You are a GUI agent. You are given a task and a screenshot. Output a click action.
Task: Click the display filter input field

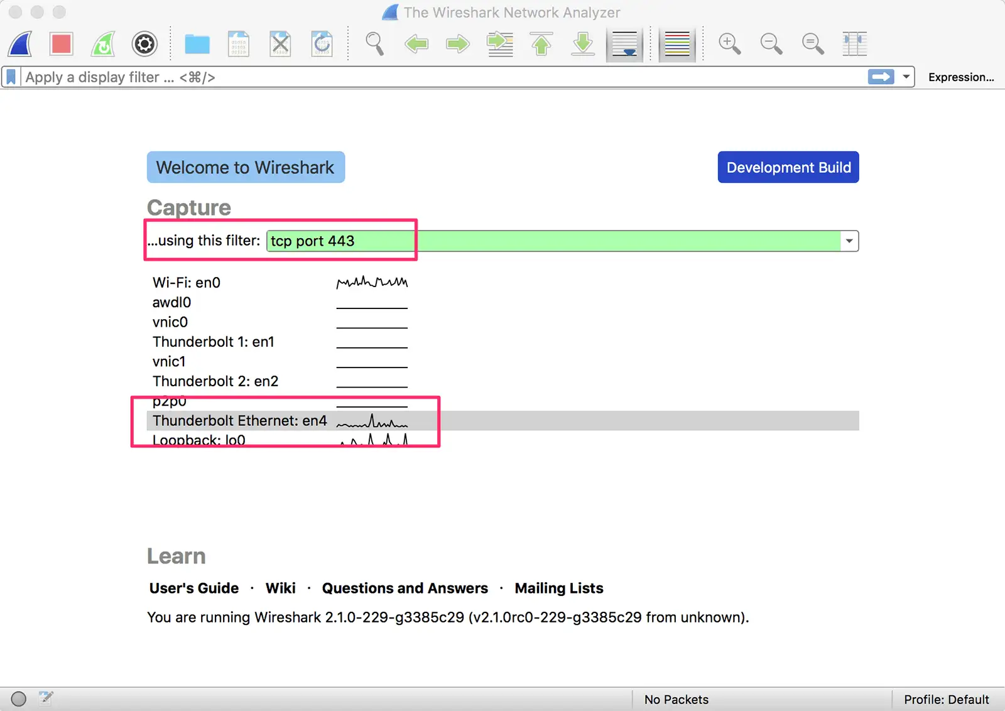click(443, 77)
